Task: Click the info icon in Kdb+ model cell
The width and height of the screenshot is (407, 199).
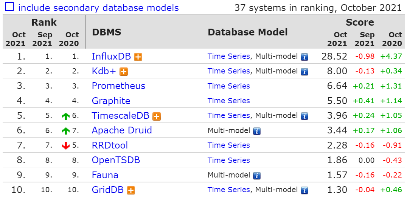Action: click(304, 72)
